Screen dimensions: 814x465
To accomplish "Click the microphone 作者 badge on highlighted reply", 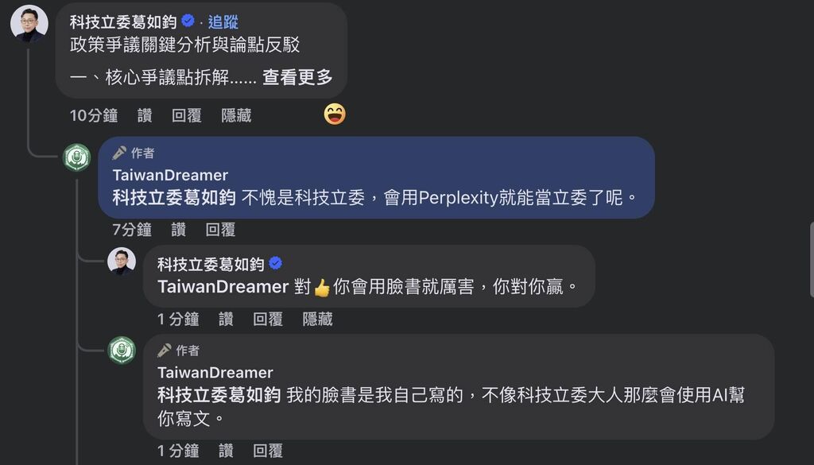I will (x=134, y=153).
